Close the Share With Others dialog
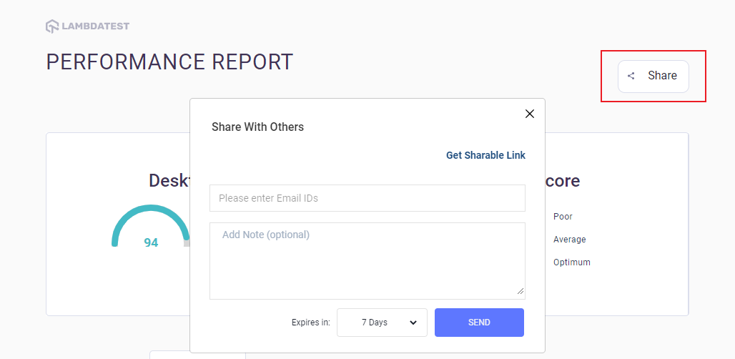Viewport: 735px width, 359px height. tap(530, 114)
